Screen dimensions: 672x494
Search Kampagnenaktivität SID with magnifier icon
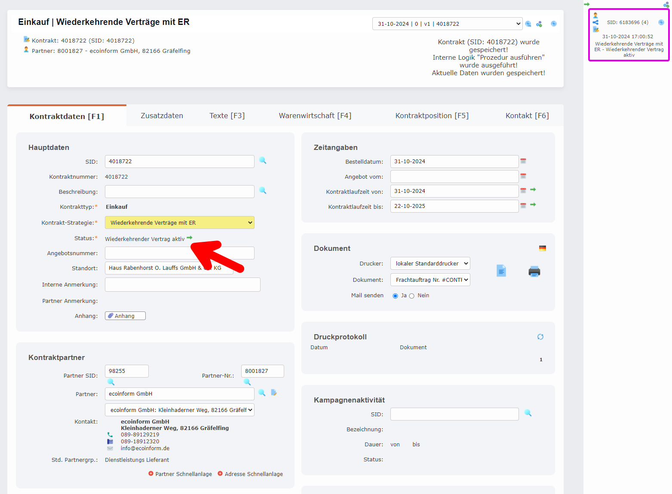pyautogui.click(x=528, y=413)
